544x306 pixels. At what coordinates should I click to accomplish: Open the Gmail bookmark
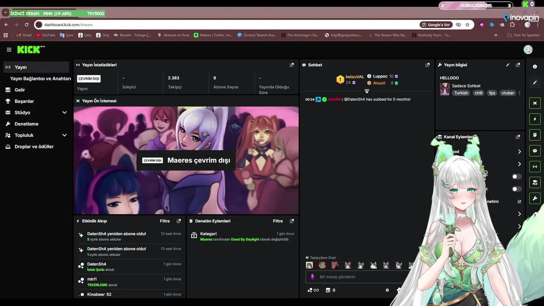[x=23, y=35]
